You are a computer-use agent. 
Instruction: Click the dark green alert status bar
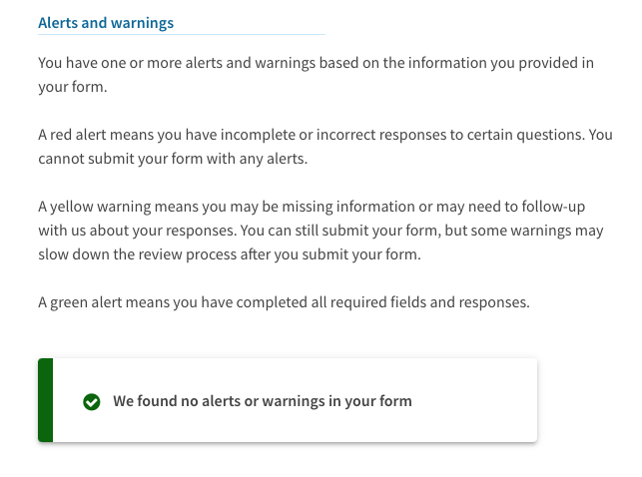tap(46, 400)
